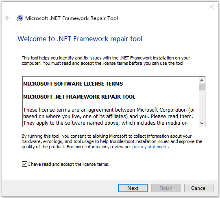
Task: Click the "This tool helps you identify" paragraph
Action: click(x=106, y=61)
